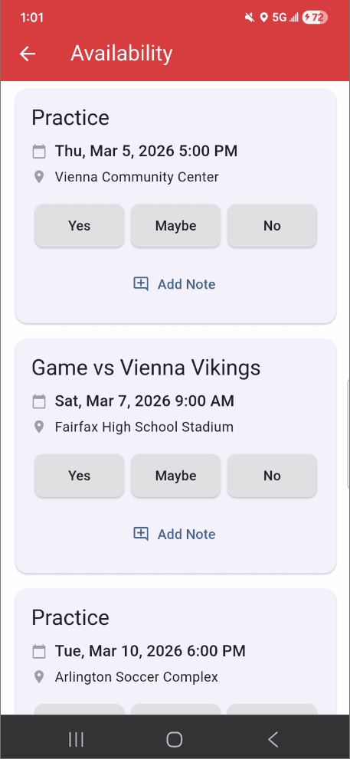Click Add Note icon under Vienna Vikings game

[141, 533]
